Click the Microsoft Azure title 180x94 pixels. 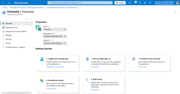[x=21, y=3]
